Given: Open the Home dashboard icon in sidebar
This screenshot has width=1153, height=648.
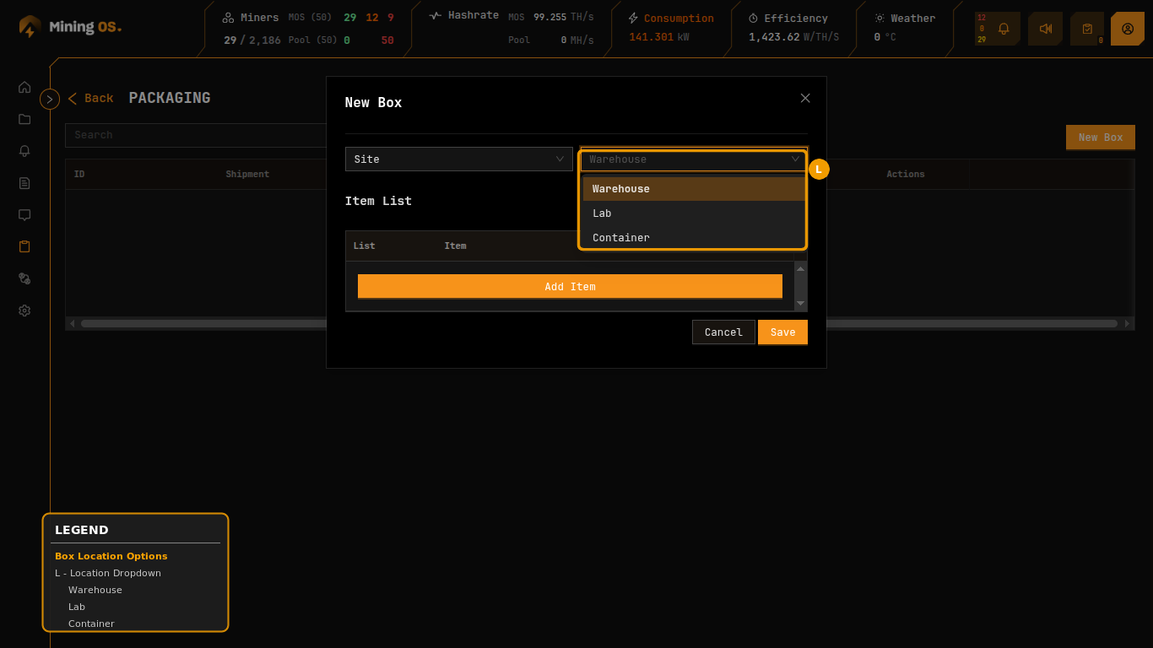Looking at the screenshot, I should (x=24, y=87).
